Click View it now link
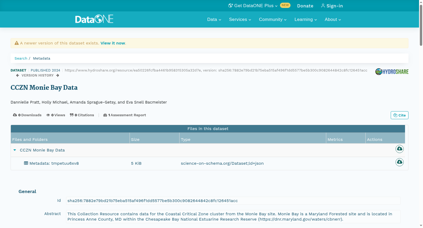The width and height of the screenshot is (423, 228). (113, 43)
